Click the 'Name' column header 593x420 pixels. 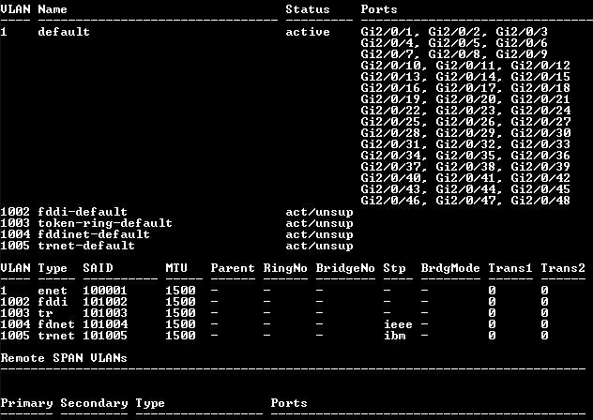pos(53,9)
